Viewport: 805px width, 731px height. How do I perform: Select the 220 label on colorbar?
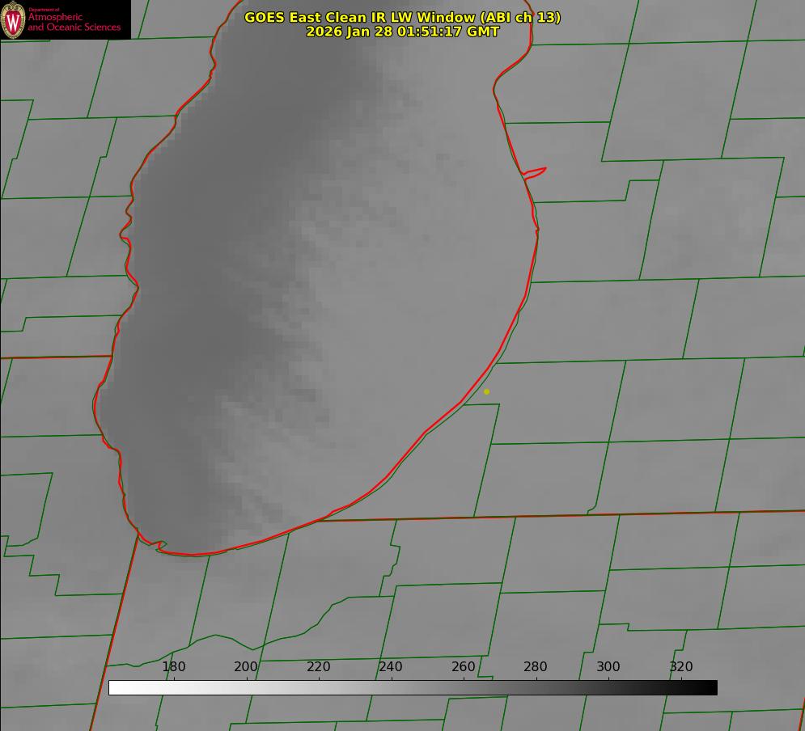(319, 667)
